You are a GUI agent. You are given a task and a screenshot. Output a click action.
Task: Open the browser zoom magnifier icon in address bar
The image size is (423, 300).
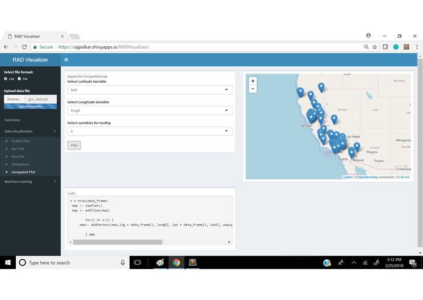(x=366, y=47)
